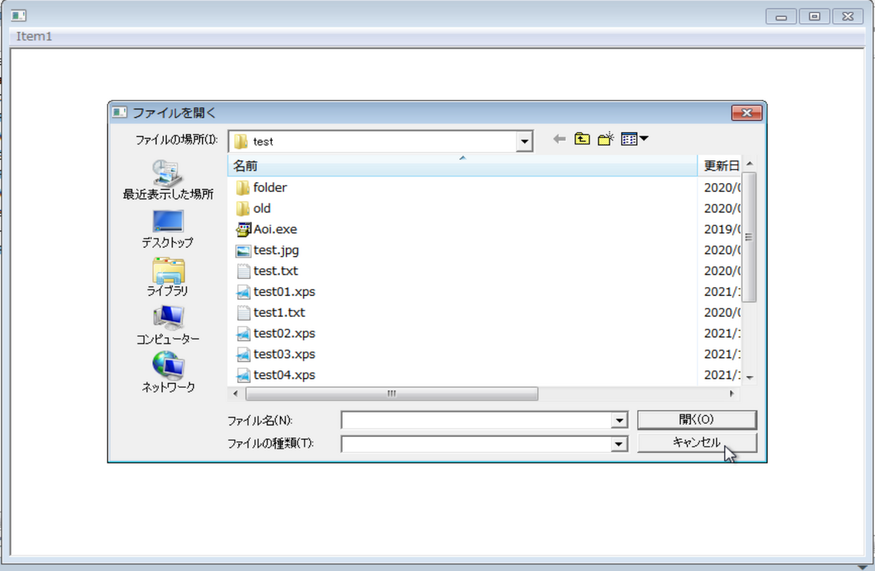
Task: Sort by 名前 column header
Action: coord(463,166)
